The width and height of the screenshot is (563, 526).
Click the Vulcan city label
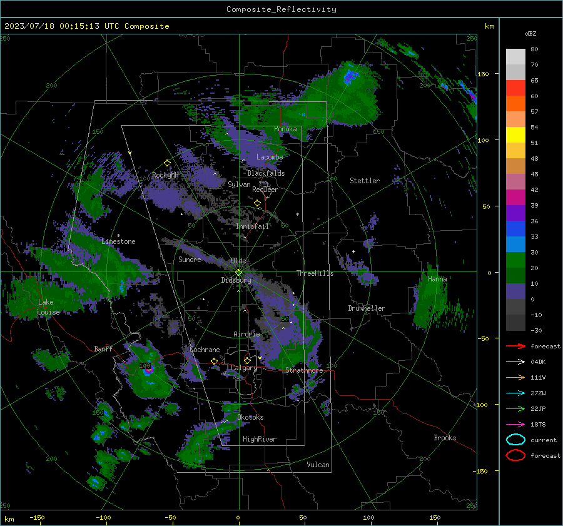(x=318, y=465)
